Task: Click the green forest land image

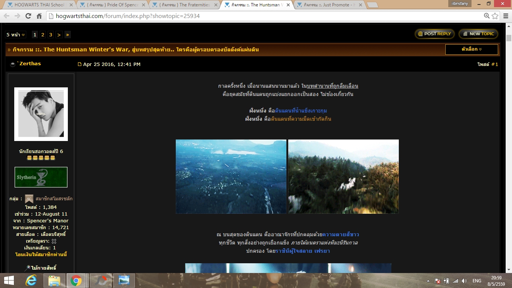Action: tap(343, 177)
